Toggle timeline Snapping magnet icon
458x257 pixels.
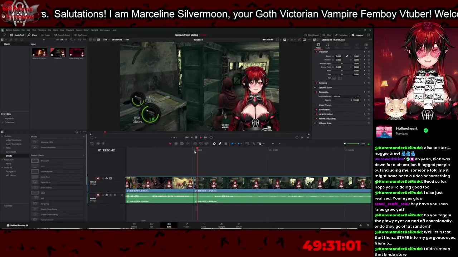pos(214,143)
